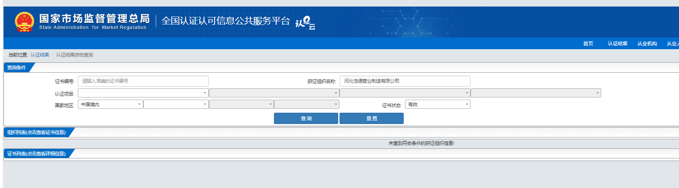Image resolution: width=679 pixels, height=188 pixels.
Task: Open the 从业机构 navigation menu
Action: tap(647, 44)
